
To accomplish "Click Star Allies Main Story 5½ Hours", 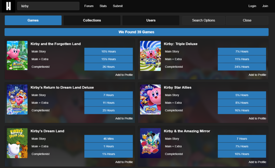I will click(x=242, y=95).
